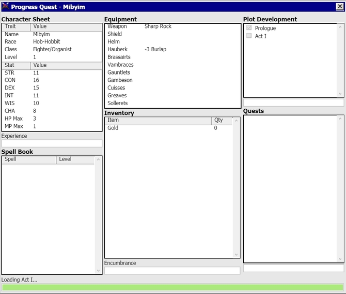Select the Cuisses equipment row
The image size is (346, 294).
[173, 88]
